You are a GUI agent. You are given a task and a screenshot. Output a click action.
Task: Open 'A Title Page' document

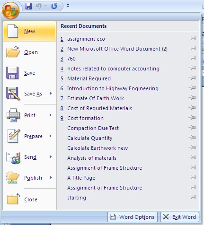[x=81, y=178]
